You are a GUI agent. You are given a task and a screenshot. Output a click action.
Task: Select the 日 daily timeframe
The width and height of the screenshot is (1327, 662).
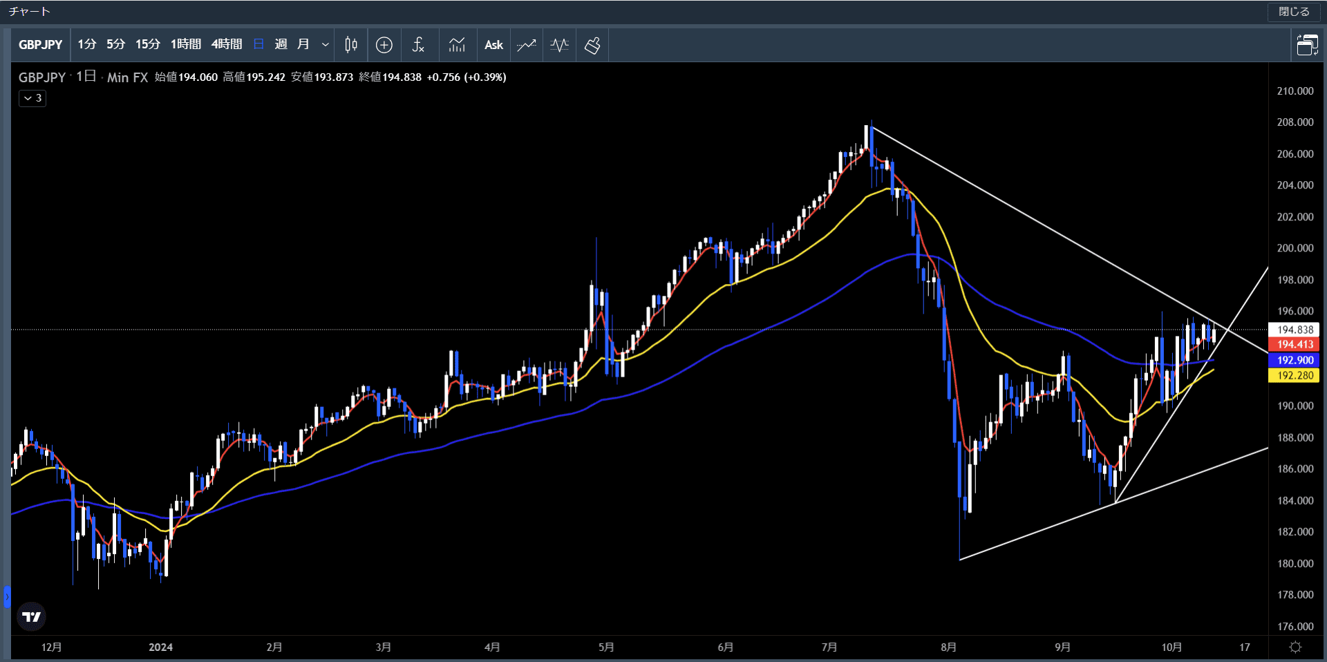click(258, 44)
